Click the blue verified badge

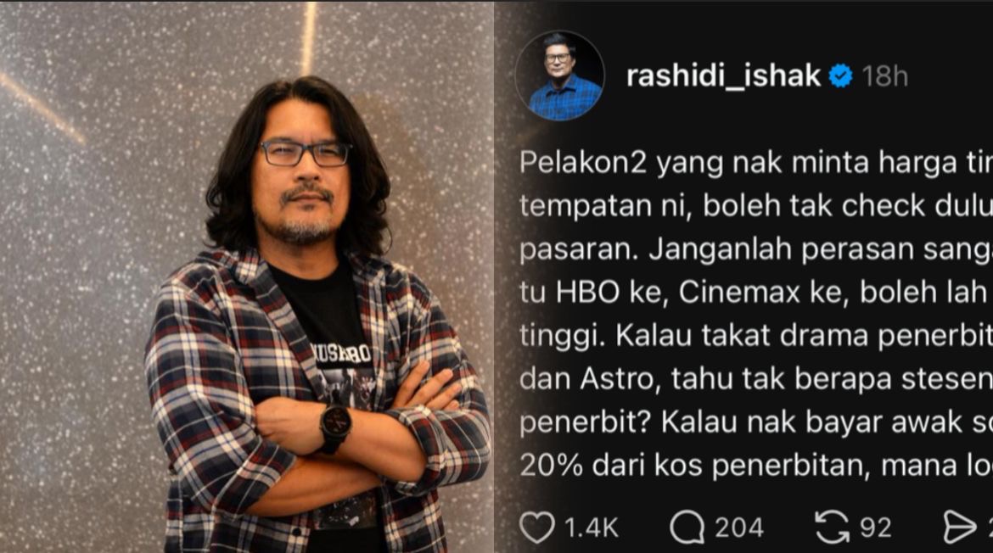(841, 76)
